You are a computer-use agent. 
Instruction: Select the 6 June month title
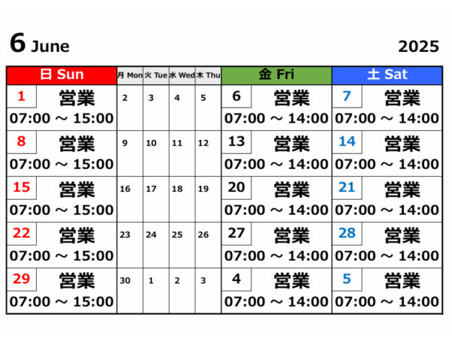point(40,43)
